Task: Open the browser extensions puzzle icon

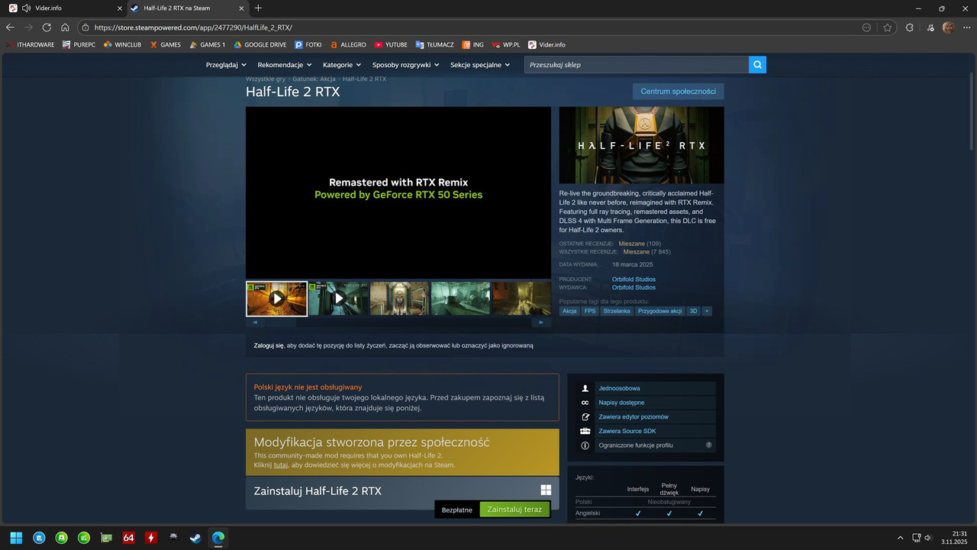Action: pyautogui.click(x=909, y=27)
